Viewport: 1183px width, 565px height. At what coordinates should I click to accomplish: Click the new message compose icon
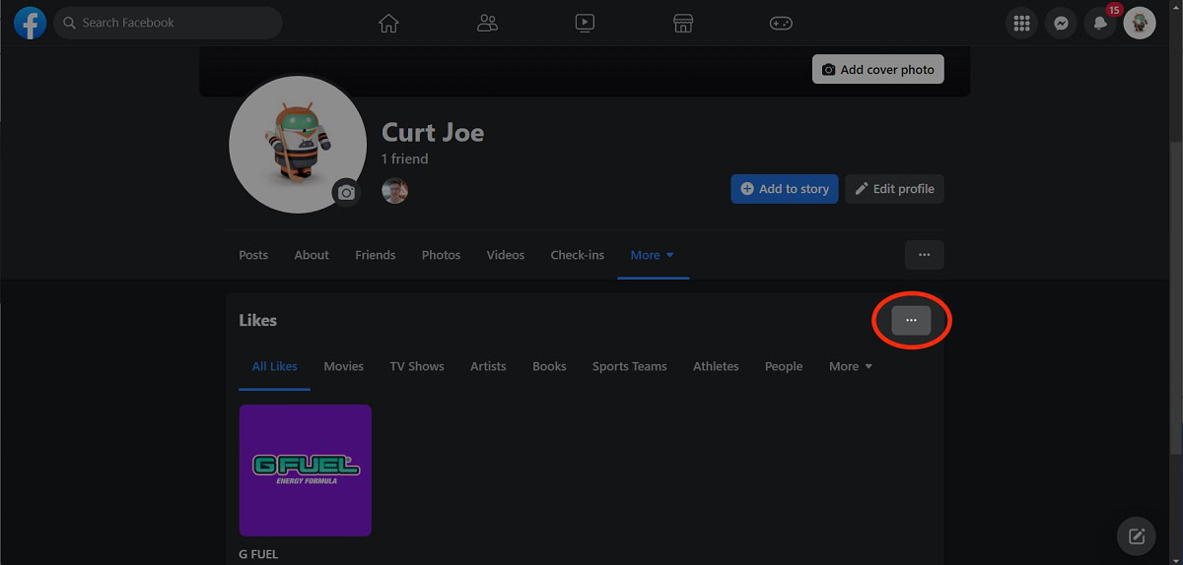tap(1137, 536)
